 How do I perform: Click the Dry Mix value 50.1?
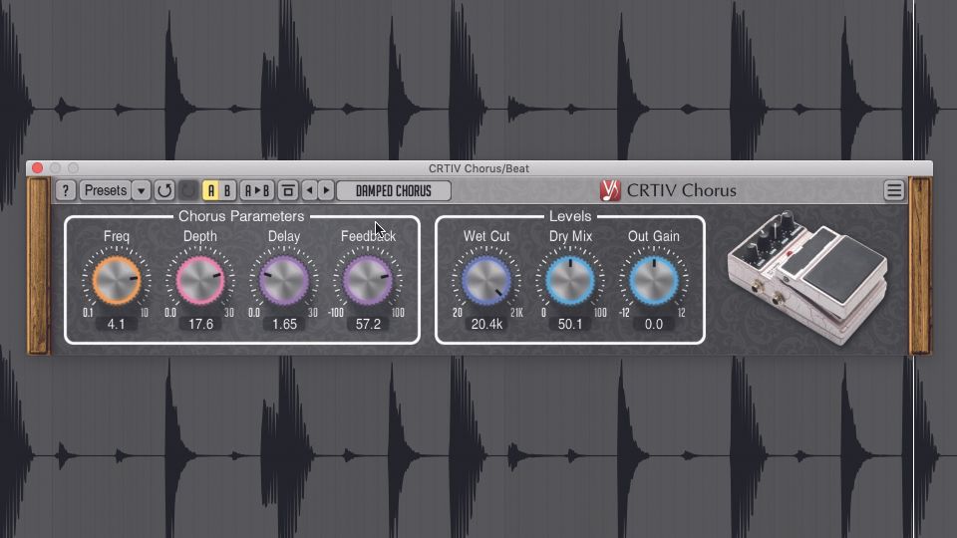tap(569, 324)
